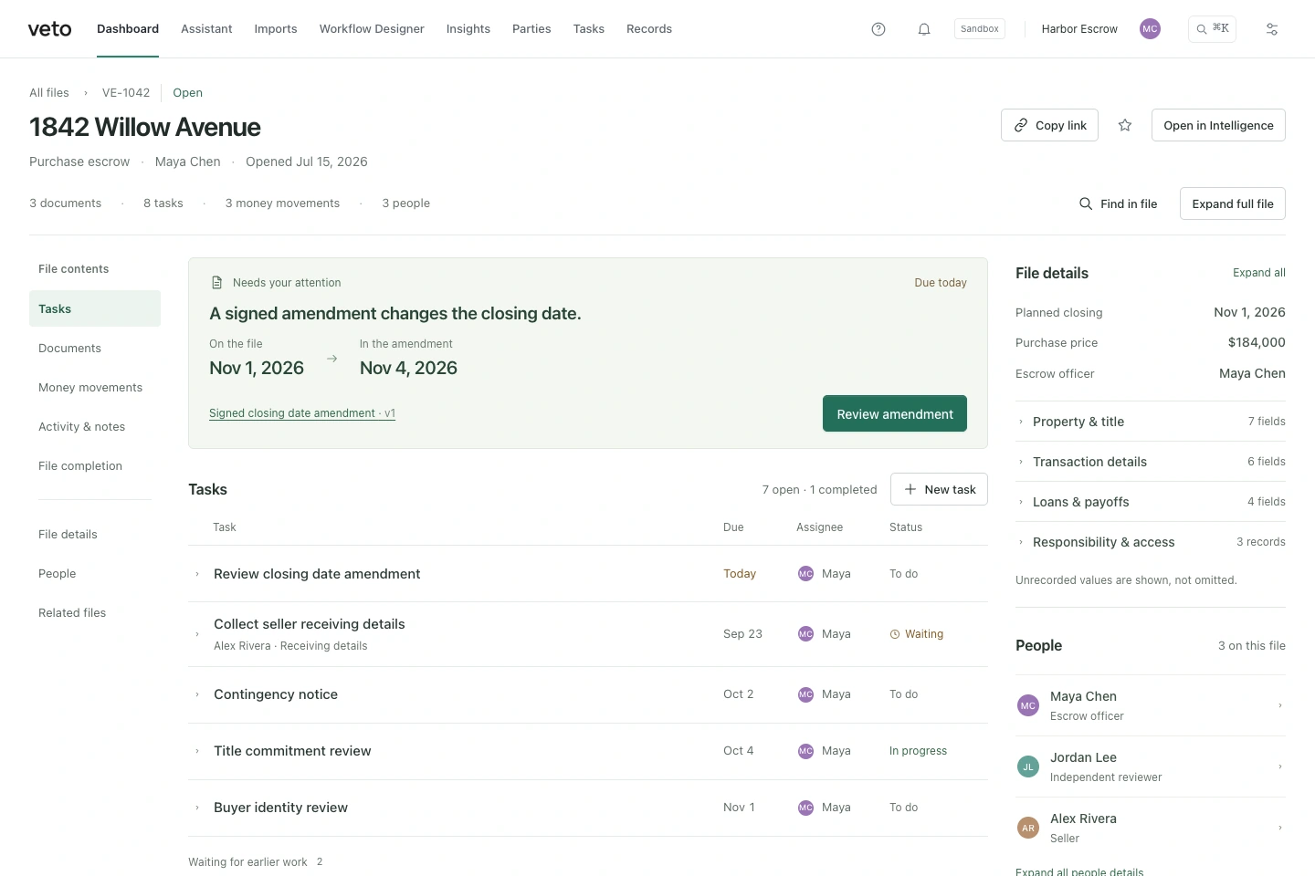Expand Transaction details section
The image size is (1315, 876).
pos(1151,462)
